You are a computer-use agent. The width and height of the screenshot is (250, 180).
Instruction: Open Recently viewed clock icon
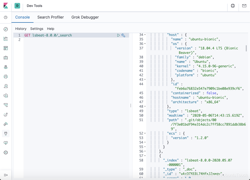coord(6,17)
